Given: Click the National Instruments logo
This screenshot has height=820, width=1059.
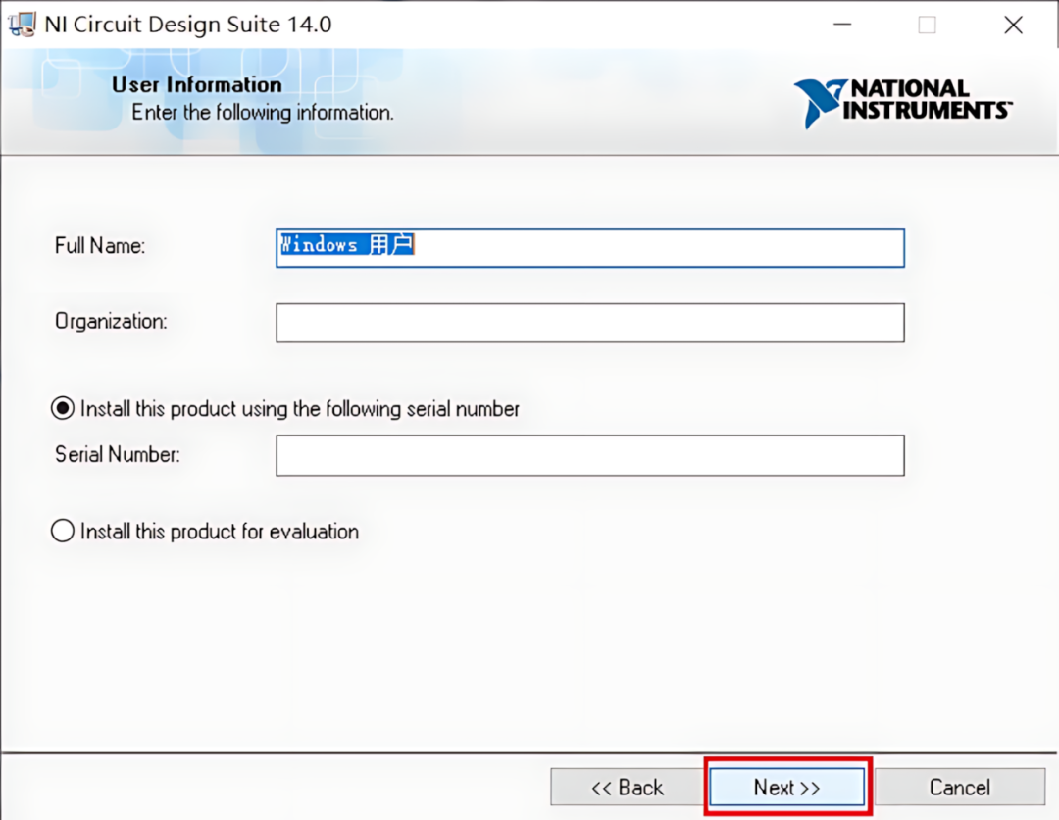Looking at the screenshot, I should pos(902,103).
